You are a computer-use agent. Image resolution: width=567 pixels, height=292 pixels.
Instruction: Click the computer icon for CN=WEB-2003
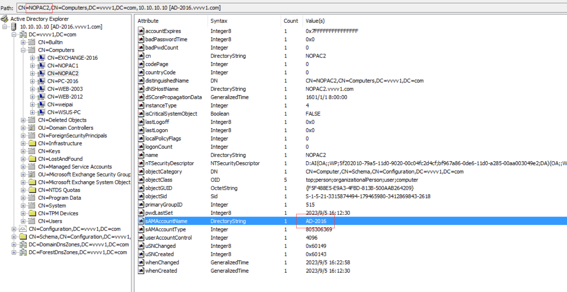[x=42, y=89]
